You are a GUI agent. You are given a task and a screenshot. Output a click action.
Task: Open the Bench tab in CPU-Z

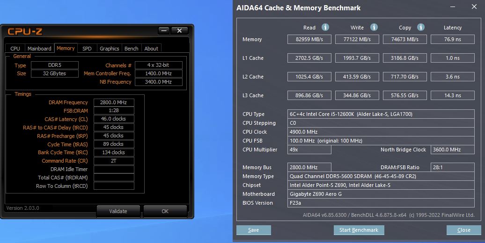132,49
